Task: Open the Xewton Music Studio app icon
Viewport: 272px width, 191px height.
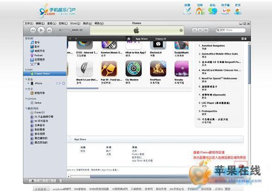Action: pyautogui.click(x=109, y=45)
